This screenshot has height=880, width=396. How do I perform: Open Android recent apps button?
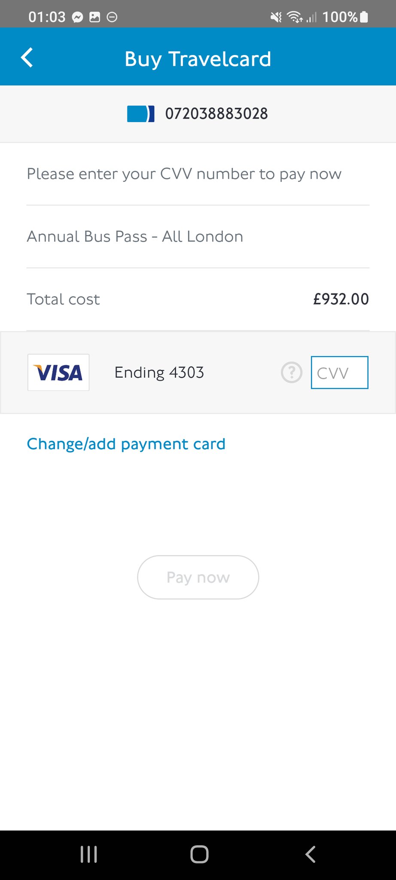[x=89, y=854]
